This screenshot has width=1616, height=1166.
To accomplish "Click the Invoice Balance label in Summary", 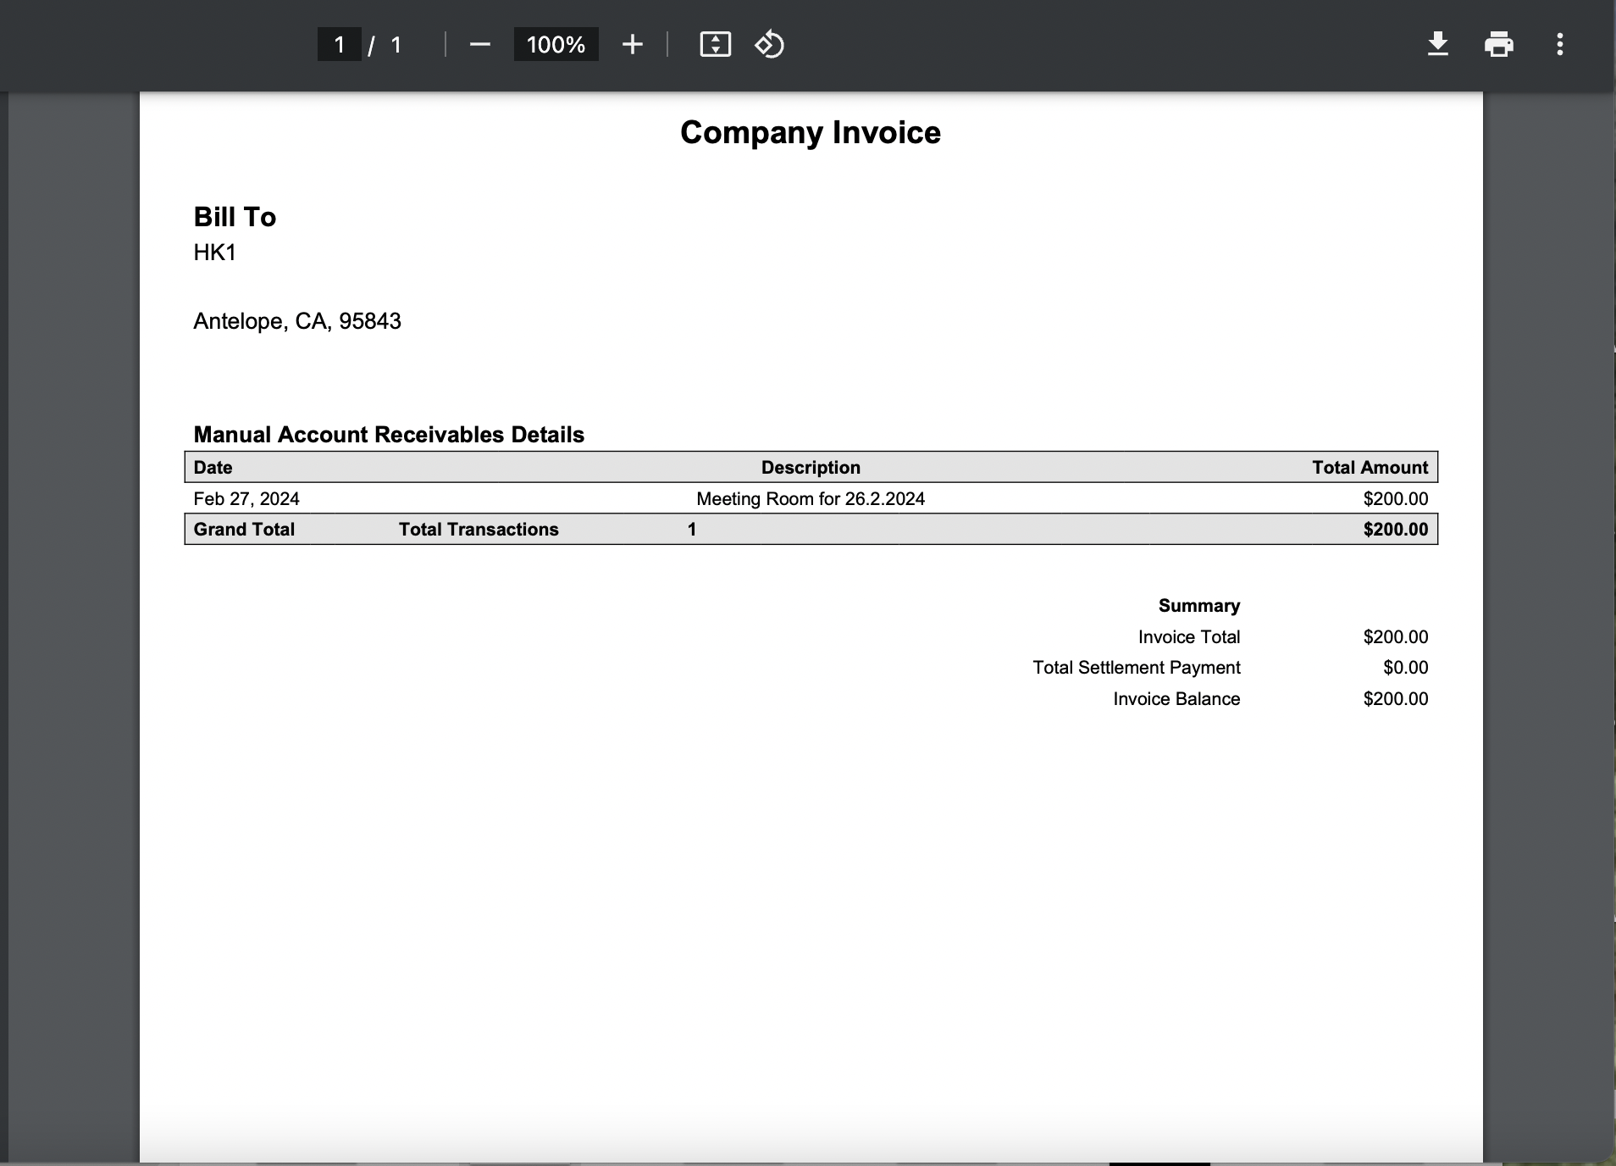I will [1176, 699].
